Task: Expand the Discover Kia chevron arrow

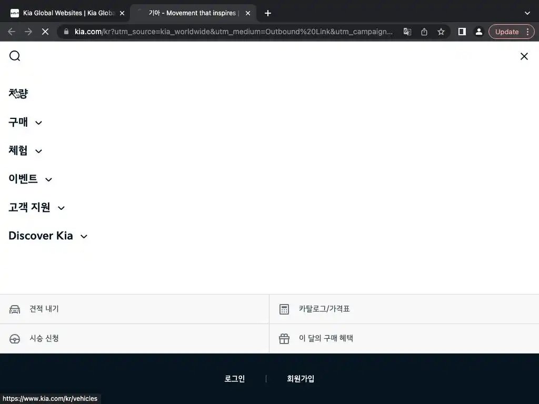Action: [84, 236]
